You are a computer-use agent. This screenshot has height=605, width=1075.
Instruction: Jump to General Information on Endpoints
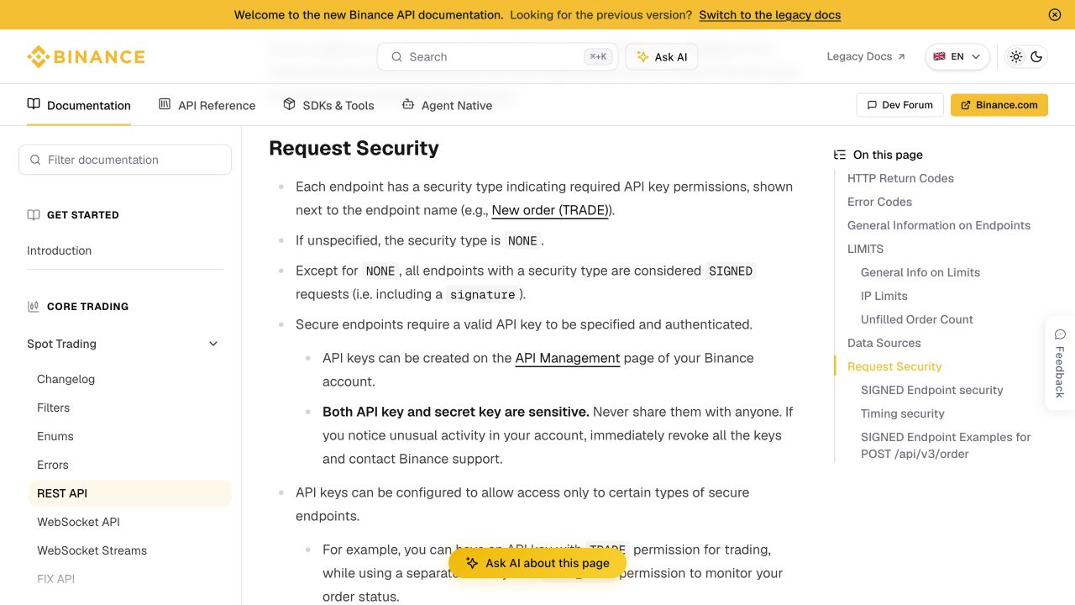[x=939, y=225]
